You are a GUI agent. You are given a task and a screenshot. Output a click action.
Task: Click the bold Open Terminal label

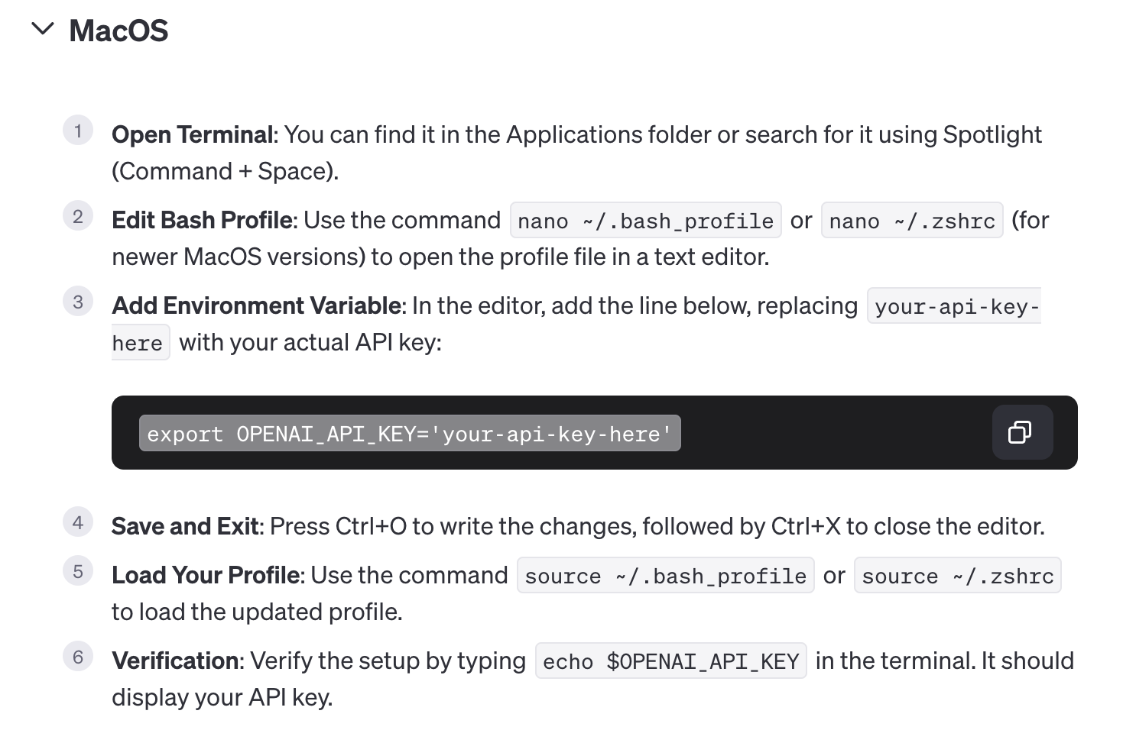click(192, 135)
